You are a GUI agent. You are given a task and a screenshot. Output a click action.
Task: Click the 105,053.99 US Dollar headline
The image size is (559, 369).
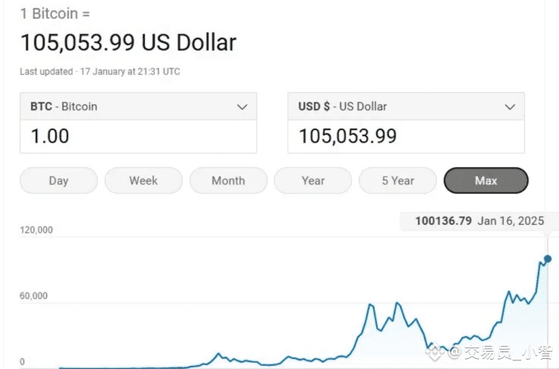click(x=128, y=42)
